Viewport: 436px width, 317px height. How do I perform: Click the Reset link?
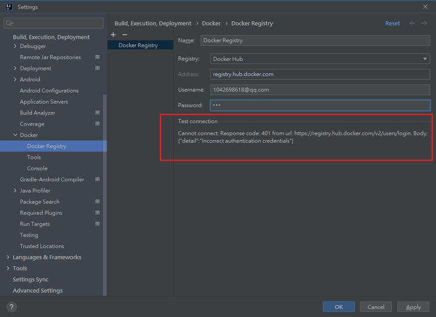[x=392, y=24]
